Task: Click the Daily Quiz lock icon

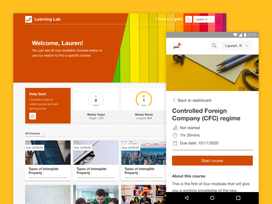Action: coord(33,116)
